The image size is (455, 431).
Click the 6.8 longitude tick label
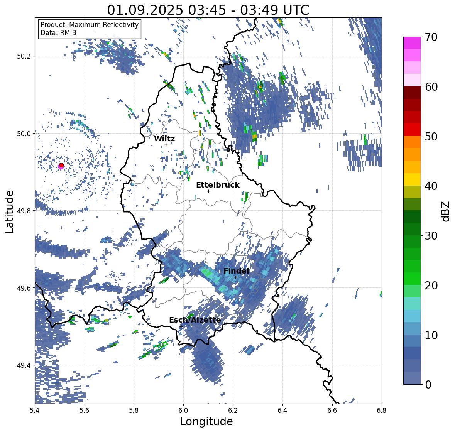382,411
